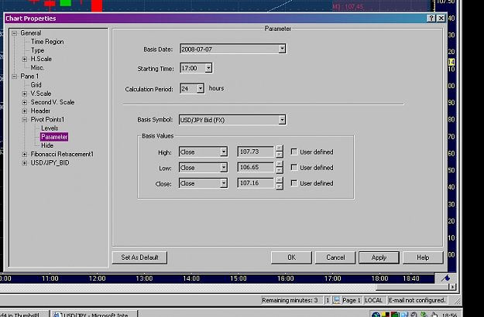Click the taskbar clock 18:56
The image size is (484, 317).
449,315
